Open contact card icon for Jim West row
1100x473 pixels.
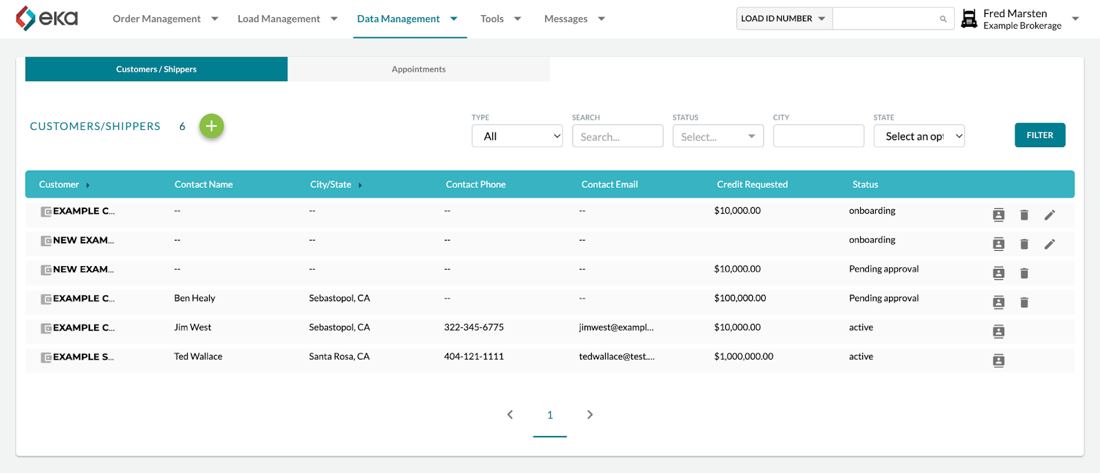click(x=998, y=331)
